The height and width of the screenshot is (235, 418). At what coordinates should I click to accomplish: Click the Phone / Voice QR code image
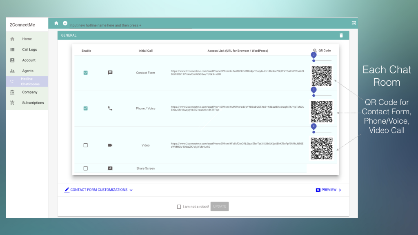pyautogui.click(x=322, y=112)
